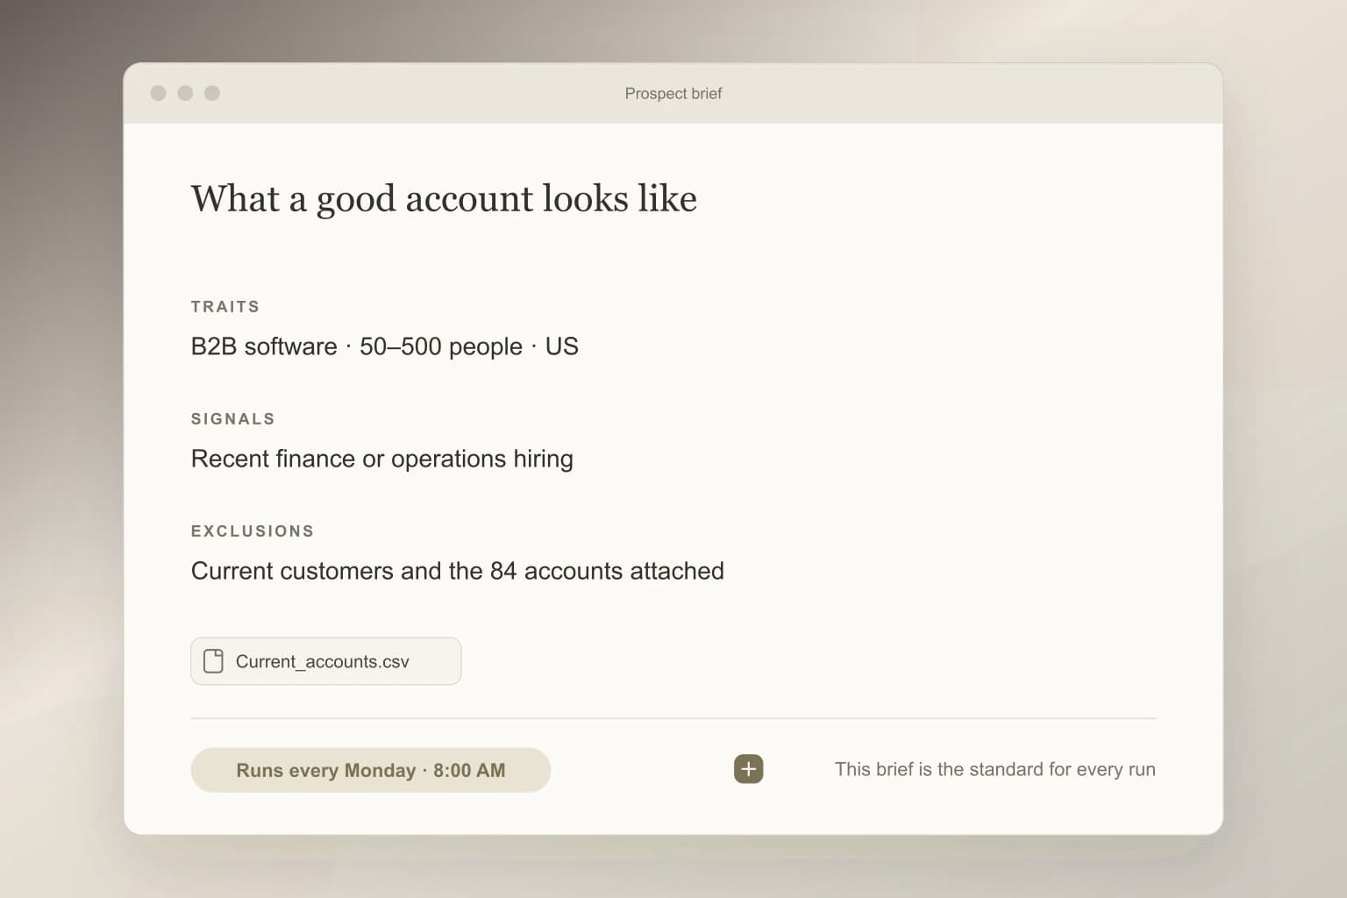Viewport: 1347px width, 898px height.
Task: Click the divider line above the schedule
Action: (673, 718)
